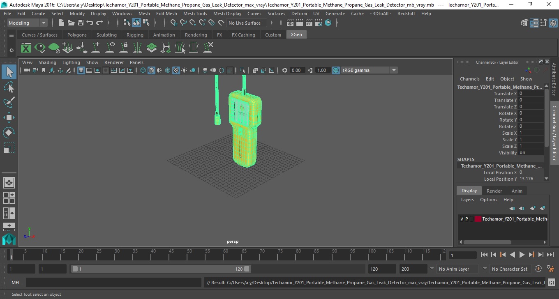559x299 pixels.
Task: Click the snap to grid magnet icon
Action: (173, 23)
